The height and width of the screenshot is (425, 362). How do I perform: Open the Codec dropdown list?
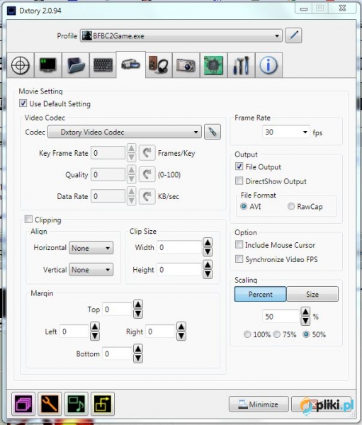point(125,132)
